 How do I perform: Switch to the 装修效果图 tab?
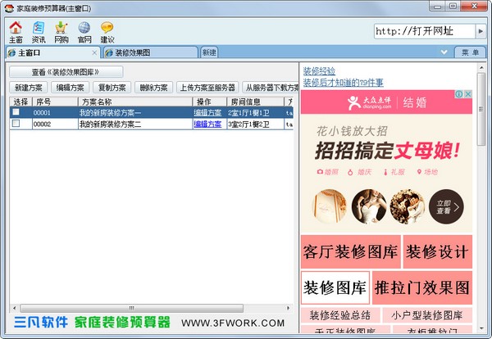(151, 52)
